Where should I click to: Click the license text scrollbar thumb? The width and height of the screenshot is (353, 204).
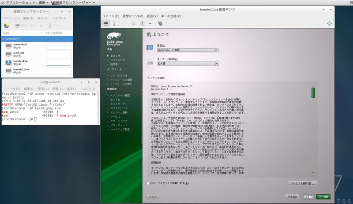(x=313, y=93)
